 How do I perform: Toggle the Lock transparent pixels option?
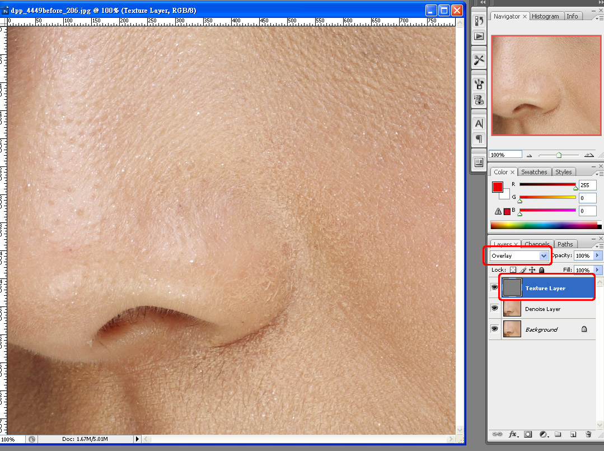pos(513,270)
